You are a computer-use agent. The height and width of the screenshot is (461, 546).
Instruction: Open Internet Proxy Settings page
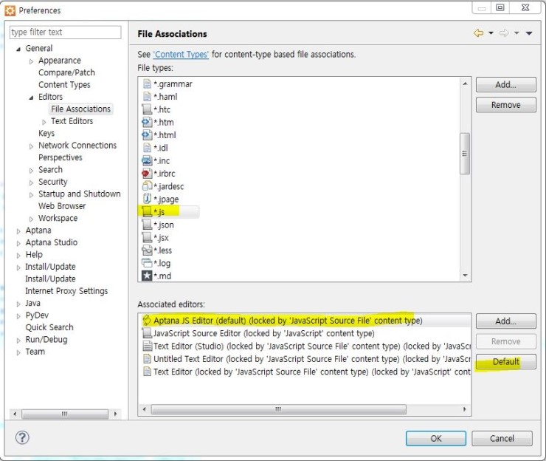coord(66,291)
